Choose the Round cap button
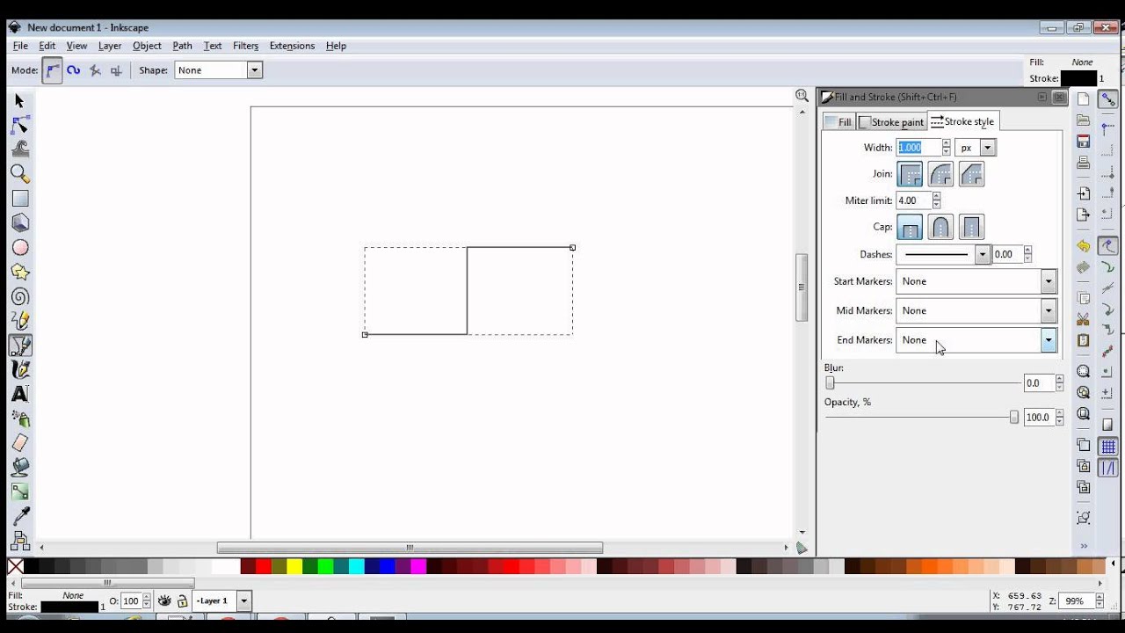 (x=940, y=227)
